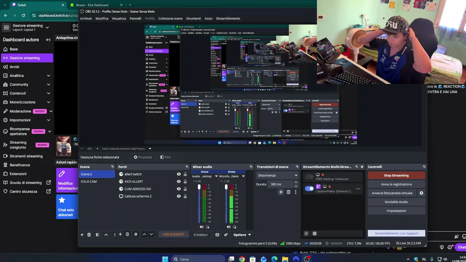Image resolution: width=466 pixels, height=262 pixels.
Task: Expand Analitica section in Twitch sidebar
Action: [48, 76]
